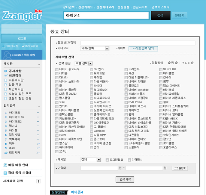Click the 장터 공식 트위터 icon

click(x=5, y=173)
